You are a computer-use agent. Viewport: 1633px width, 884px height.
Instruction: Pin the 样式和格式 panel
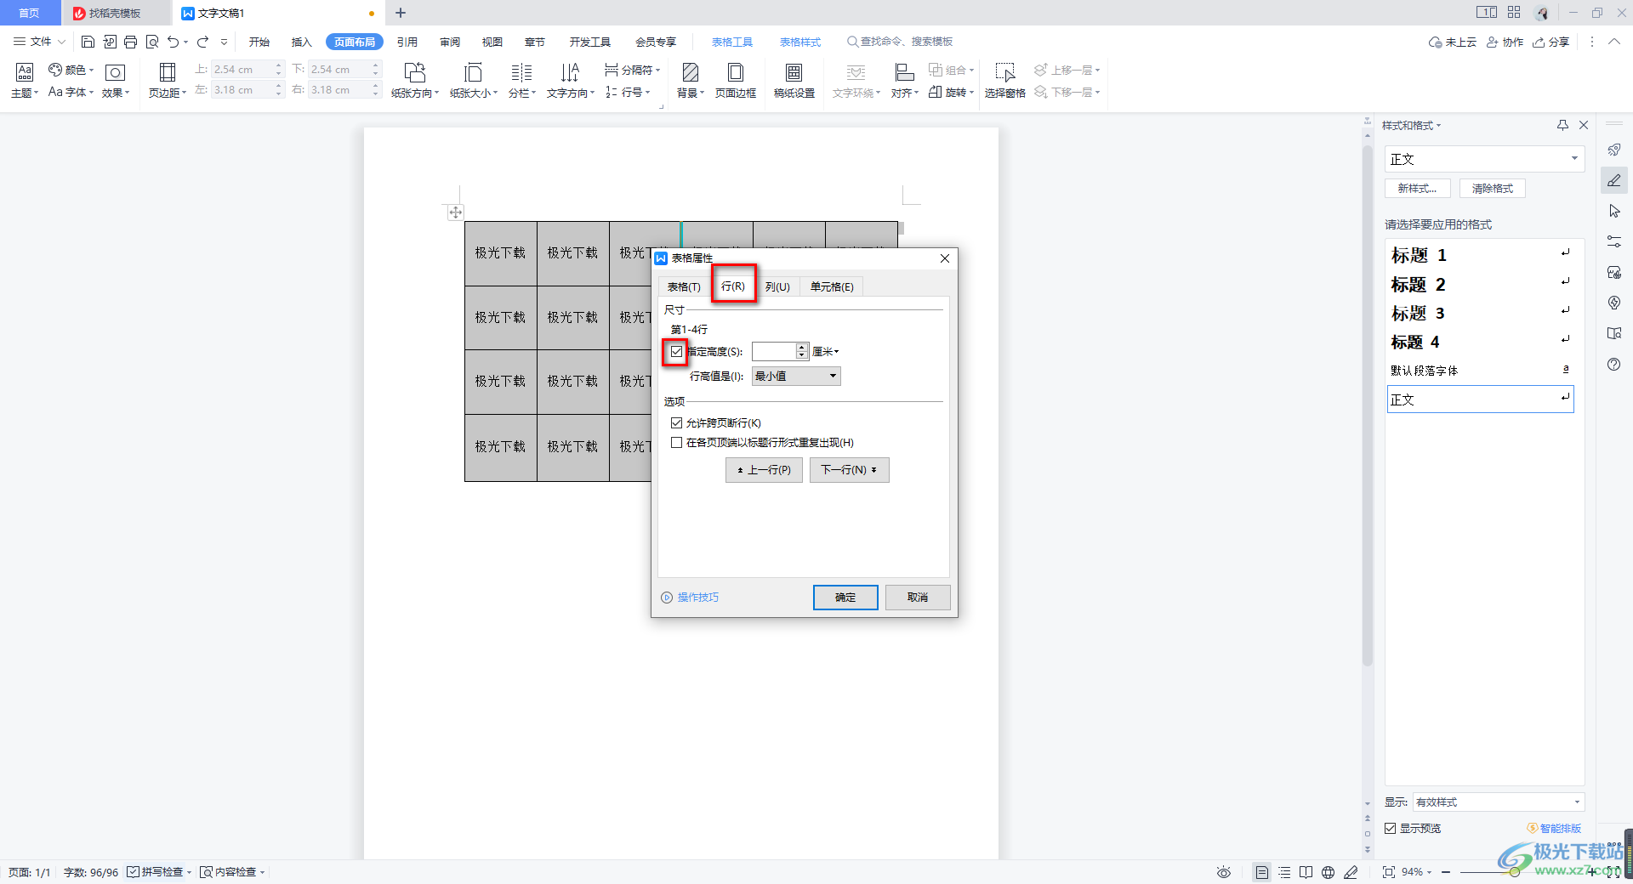1562,125
